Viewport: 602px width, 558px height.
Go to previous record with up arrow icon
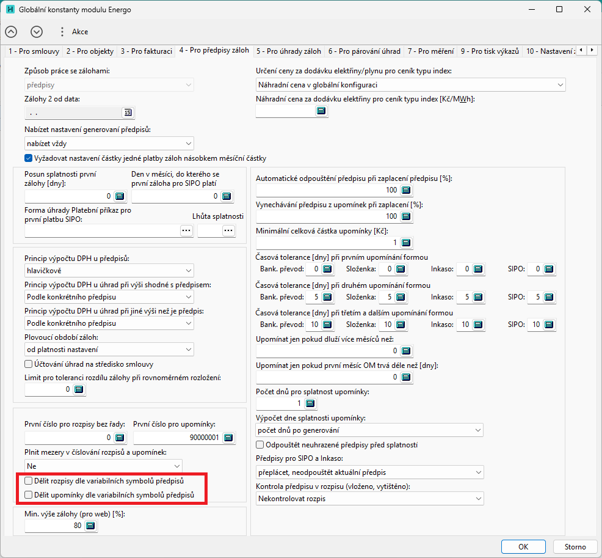(11, 32)
